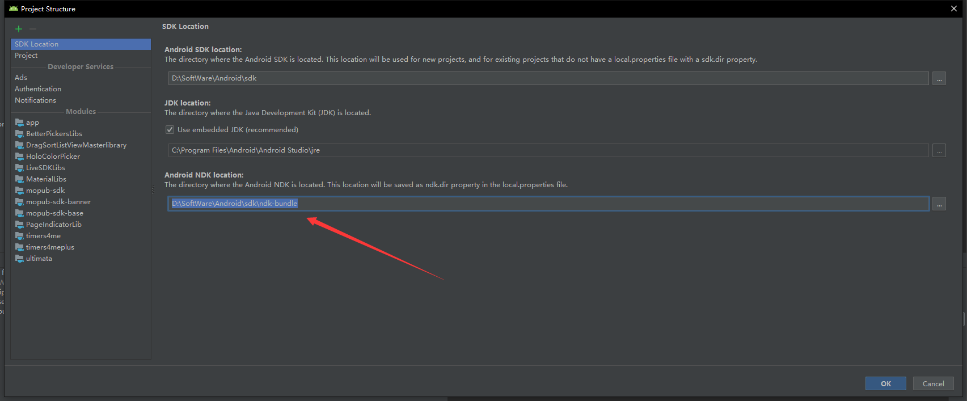Select mopub-sdk module
Image resolution: width=967 pixels, height=401 pixels.
[x=81, y=191]
